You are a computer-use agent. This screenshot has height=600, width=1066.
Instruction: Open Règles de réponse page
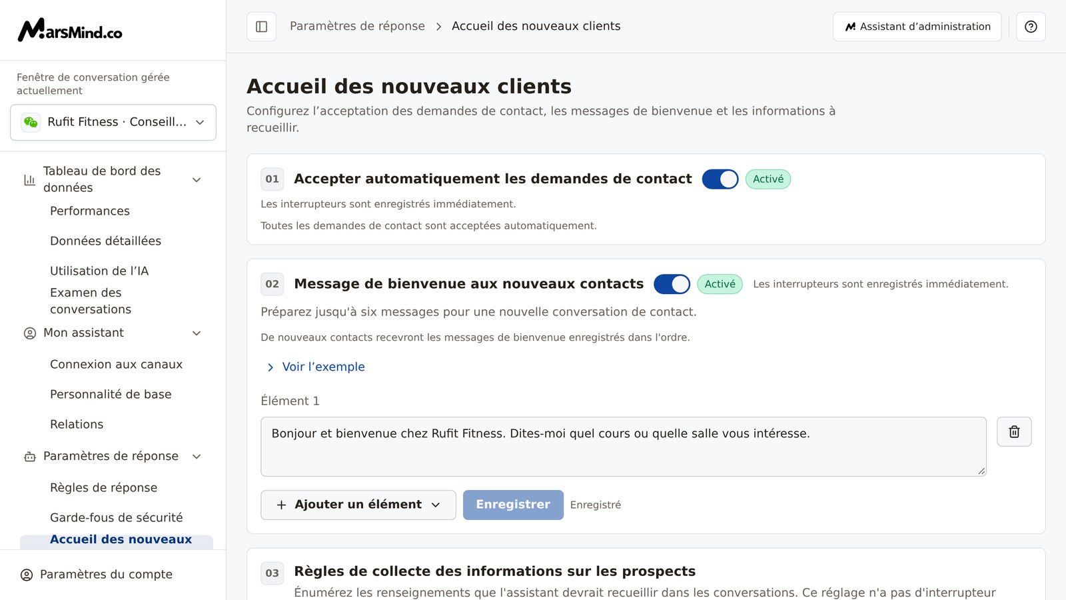pos(103,488)
